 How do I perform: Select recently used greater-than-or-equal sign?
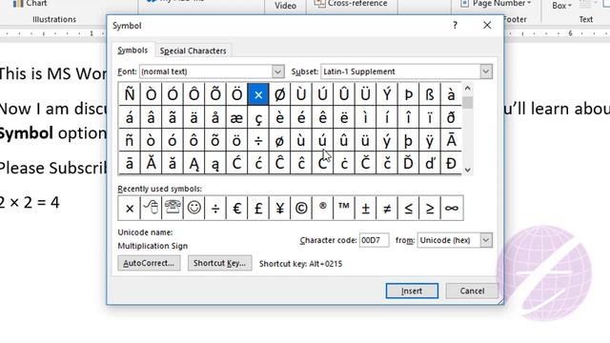430,208
